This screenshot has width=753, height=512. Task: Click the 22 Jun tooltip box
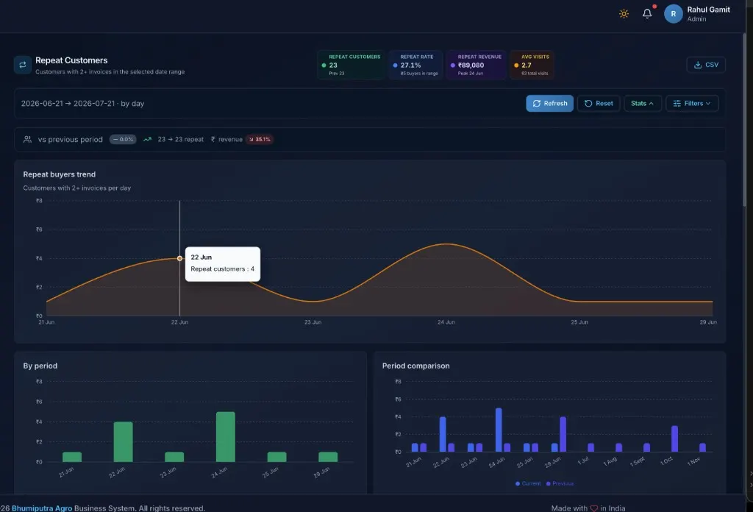coord(223,263)
